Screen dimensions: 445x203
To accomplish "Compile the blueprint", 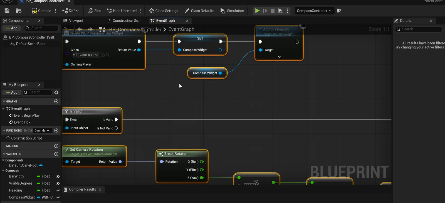I will (41, 11).
